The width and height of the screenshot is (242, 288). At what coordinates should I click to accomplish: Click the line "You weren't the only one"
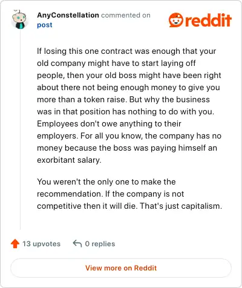tap(106, 182)
